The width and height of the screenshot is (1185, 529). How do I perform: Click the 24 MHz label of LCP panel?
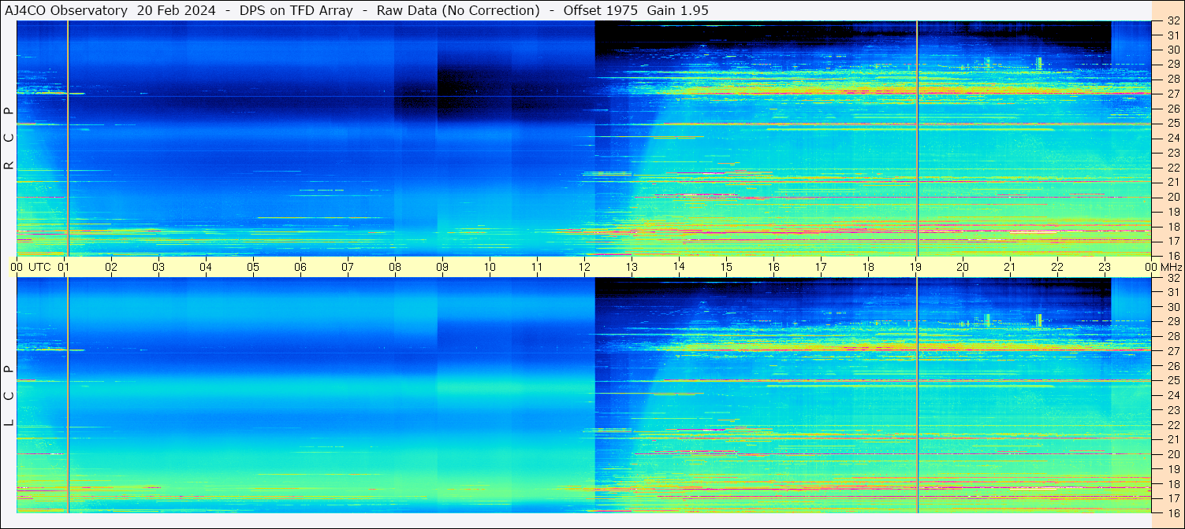pos(1173,395)
